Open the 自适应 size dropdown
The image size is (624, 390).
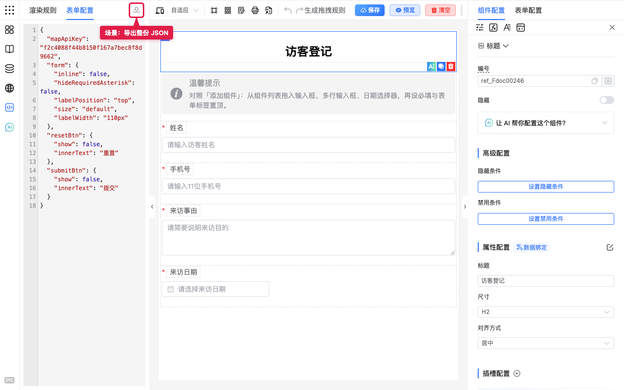(x=184, y=10)
